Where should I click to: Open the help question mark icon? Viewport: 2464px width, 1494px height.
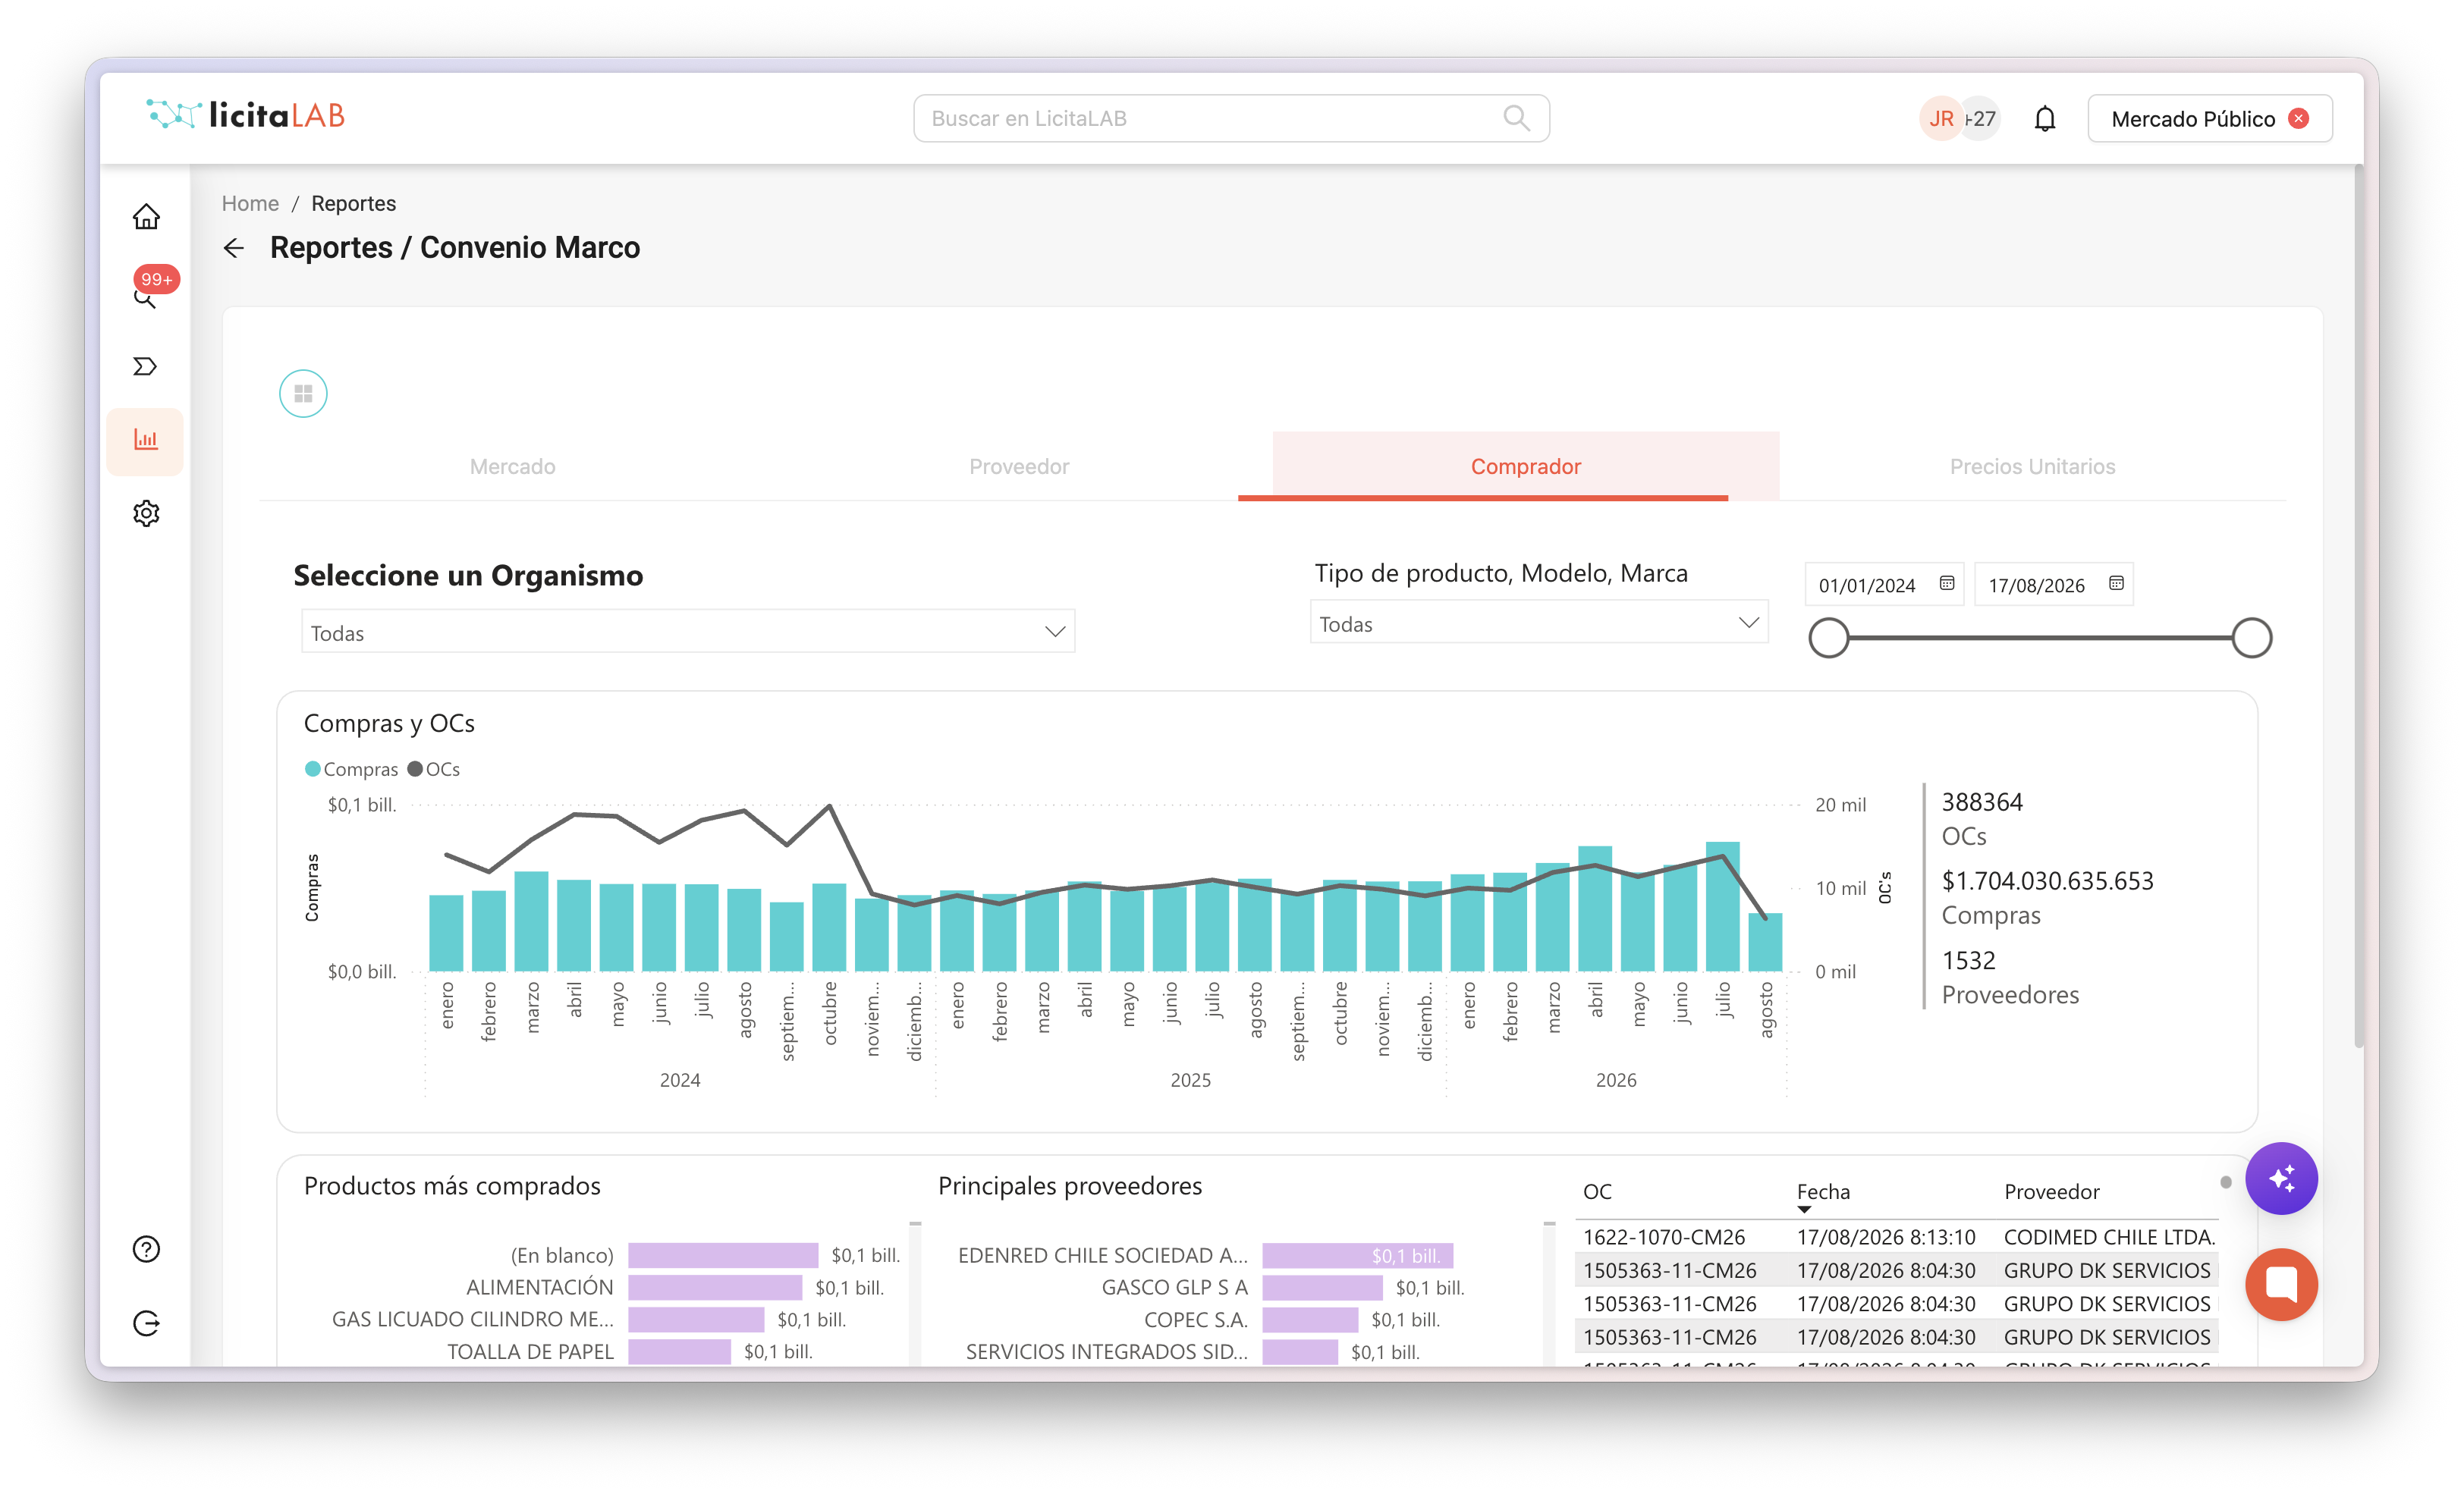coord(146,1249)
